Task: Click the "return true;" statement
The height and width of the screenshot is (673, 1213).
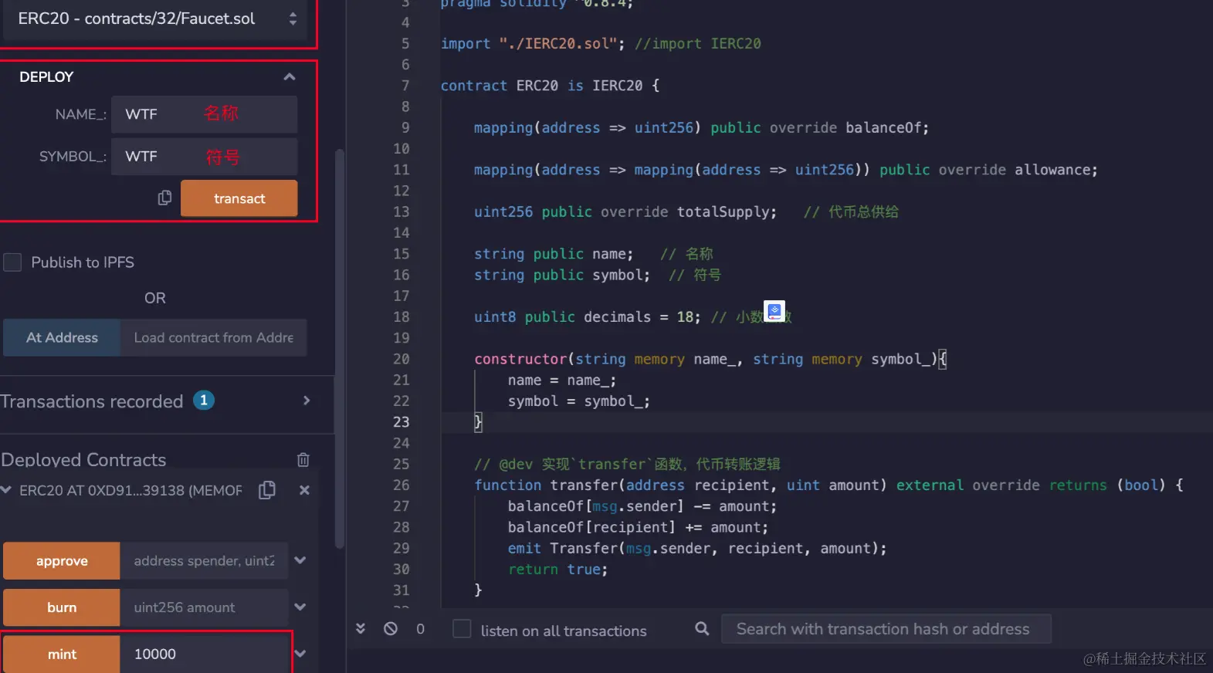Action: 558,570
